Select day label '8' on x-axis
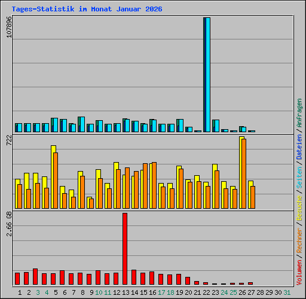 [82, 292]
